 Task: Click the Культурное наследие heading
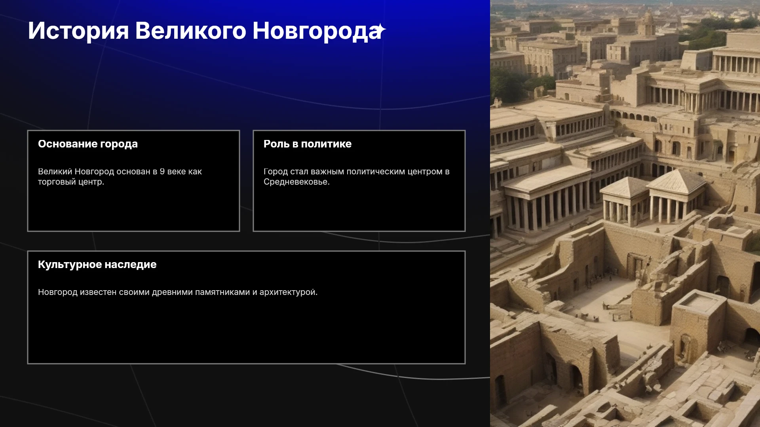[x=97, y=265]
